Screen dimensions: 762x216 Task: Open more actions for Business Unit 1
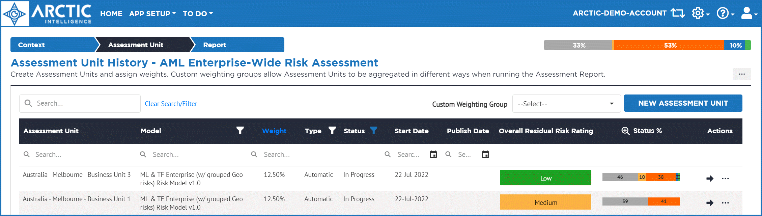click(725, 203)
